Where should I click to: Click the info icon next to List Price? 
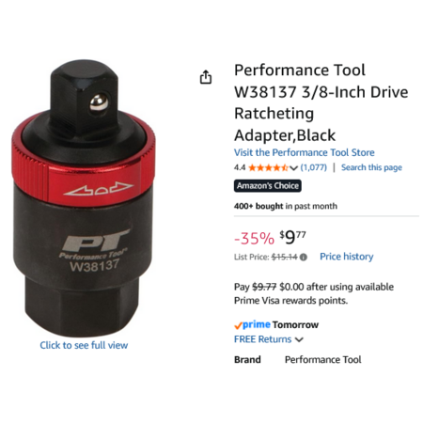point(303,258)
